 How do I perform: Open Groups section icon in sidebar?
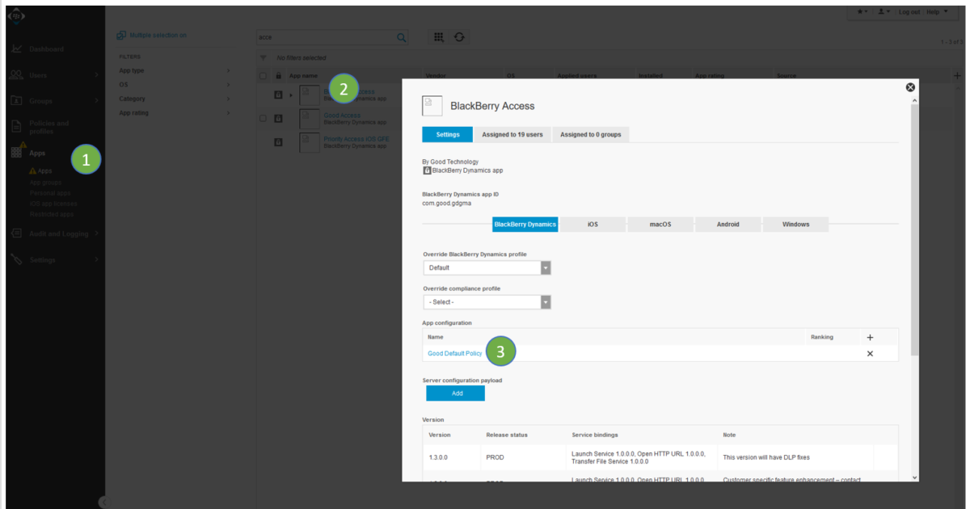click(x=16, y=101)
